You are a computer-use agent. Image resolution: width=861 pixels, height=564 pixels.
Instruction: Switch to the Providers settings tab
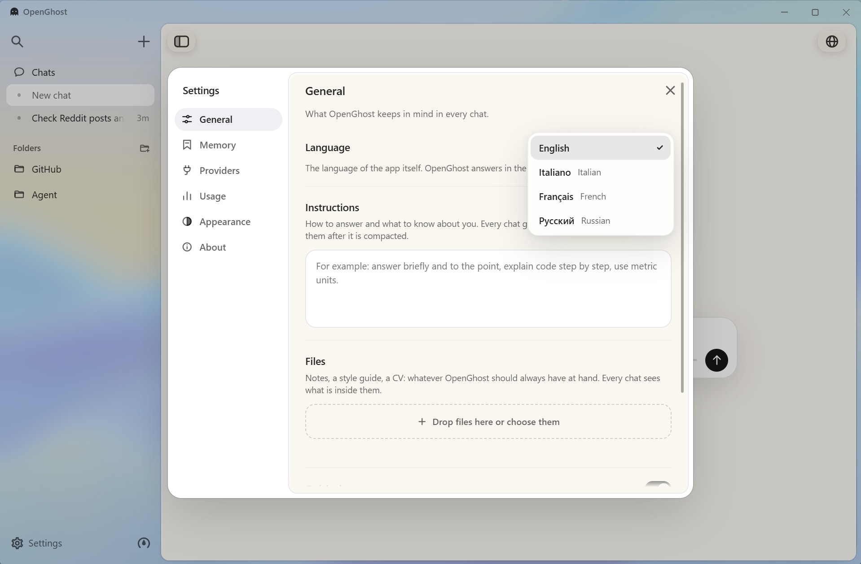[228, 171]
